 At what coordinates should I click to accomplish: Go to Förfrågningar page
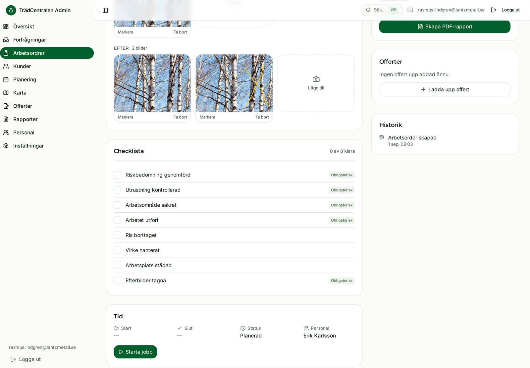click(47, 40)
